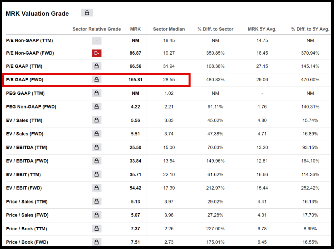Click the 480.83% difference to sector value

[x=215, y=80]
